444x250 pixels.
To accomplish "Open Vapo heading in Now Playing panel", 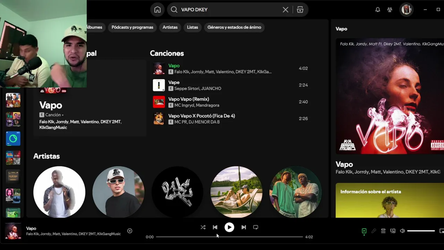I will (x=344, y=165).
